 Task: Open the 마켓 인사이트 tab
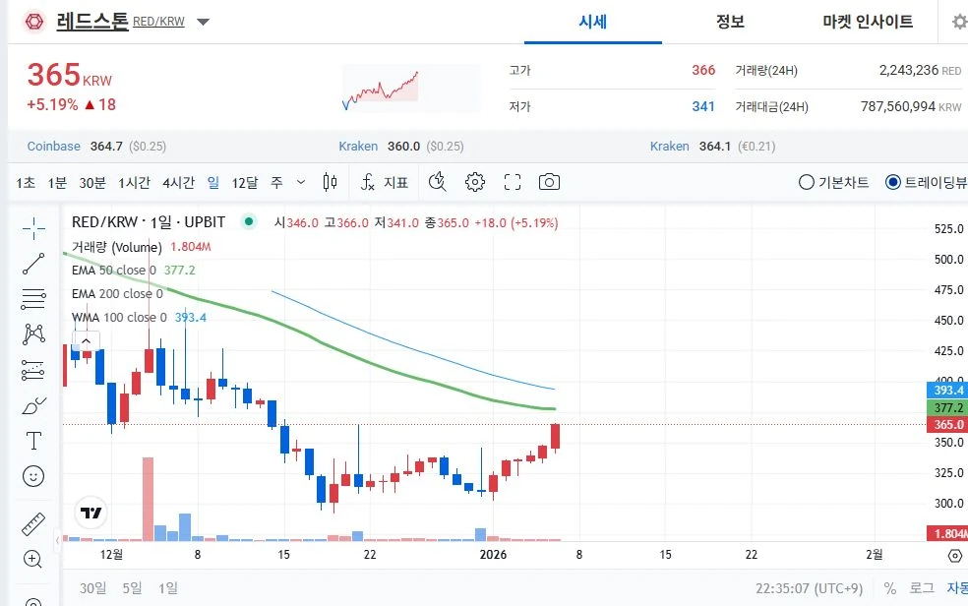click(868, 22)
